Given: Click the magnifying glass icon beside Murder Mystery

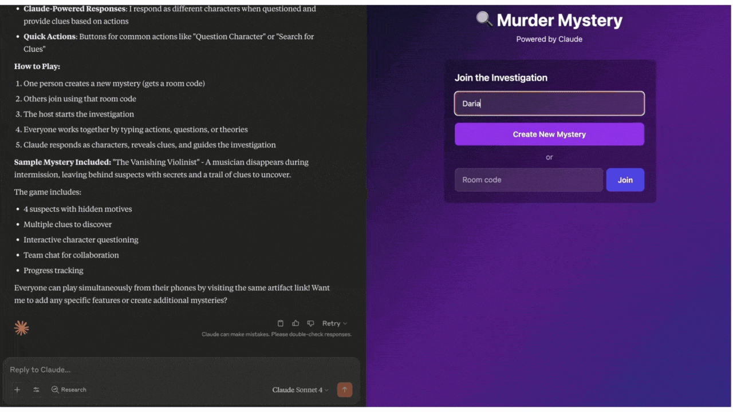Looking at the screenshot, I should point(484,19).
